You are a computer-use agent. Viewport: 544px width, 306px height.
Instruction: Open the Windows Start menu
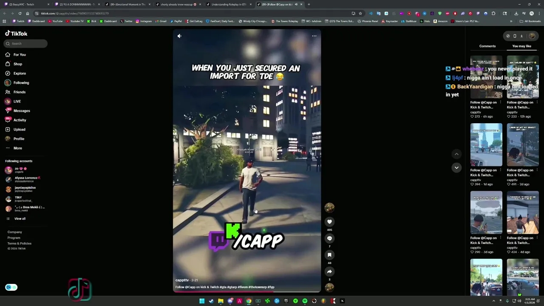[x=202, y=301]
